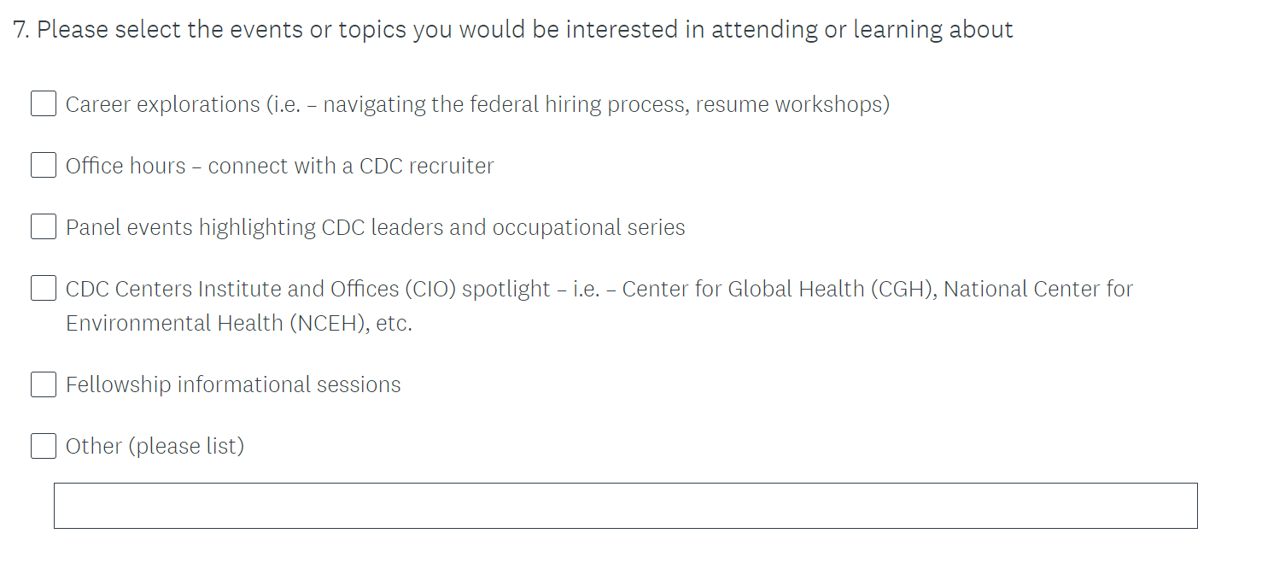Image resolution: width=1262 pixels, height=563 pixels.
Task: Click the "occupational series" words
Action: [588, 227]
